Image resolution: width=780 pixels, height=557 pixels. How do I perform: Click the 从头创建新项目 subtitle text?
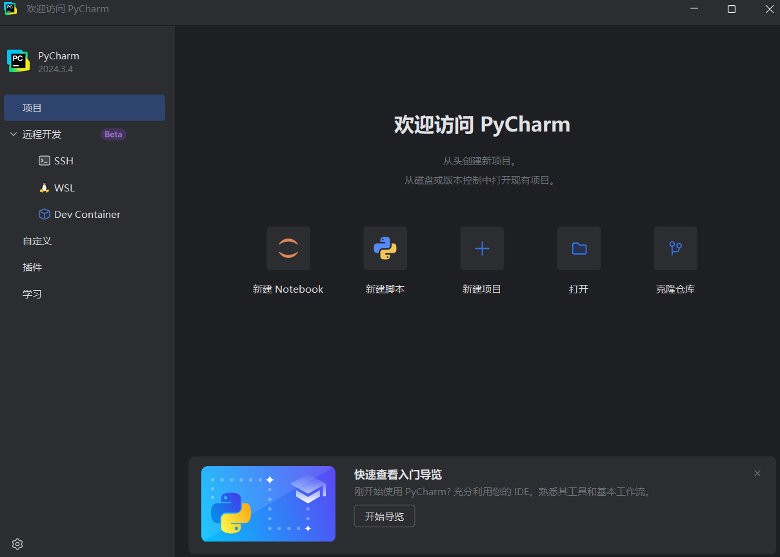click(479, 161)
